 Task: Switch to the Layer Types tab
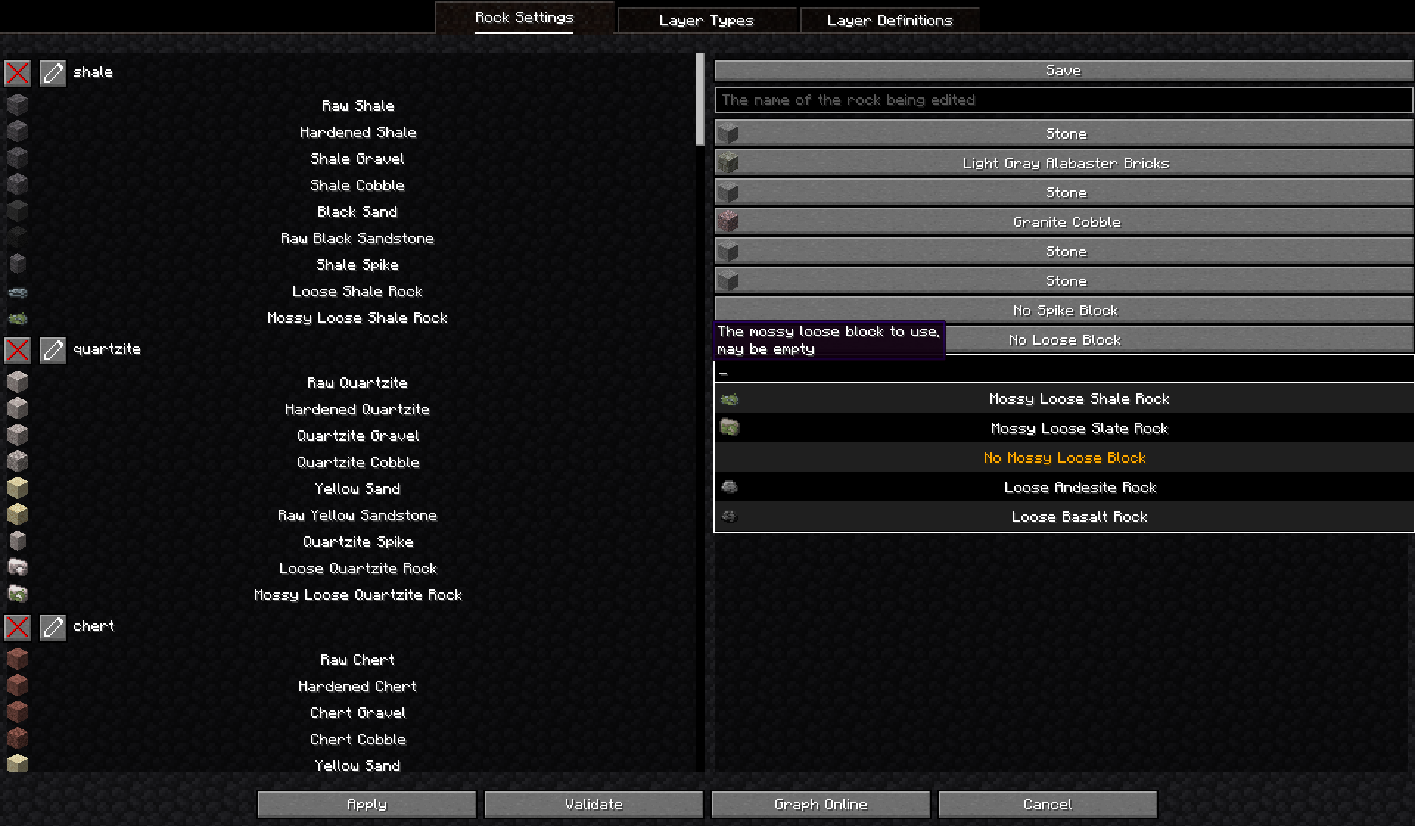coord(707,20)
